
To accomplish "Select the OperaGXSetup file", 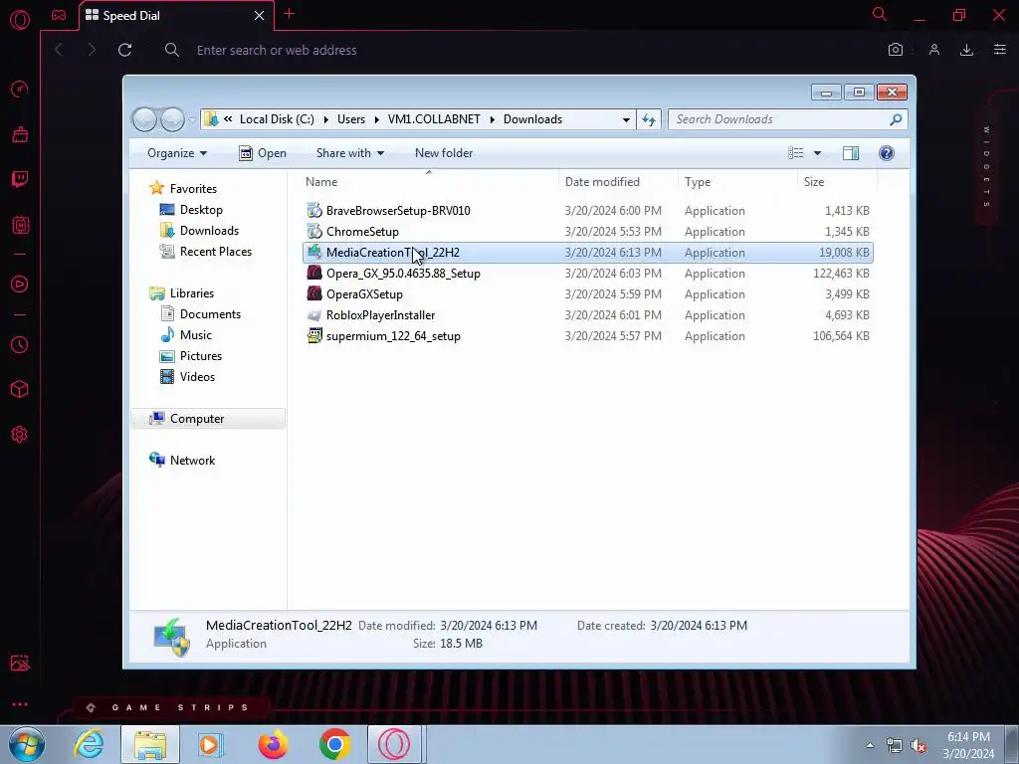I will click(587, 294).
